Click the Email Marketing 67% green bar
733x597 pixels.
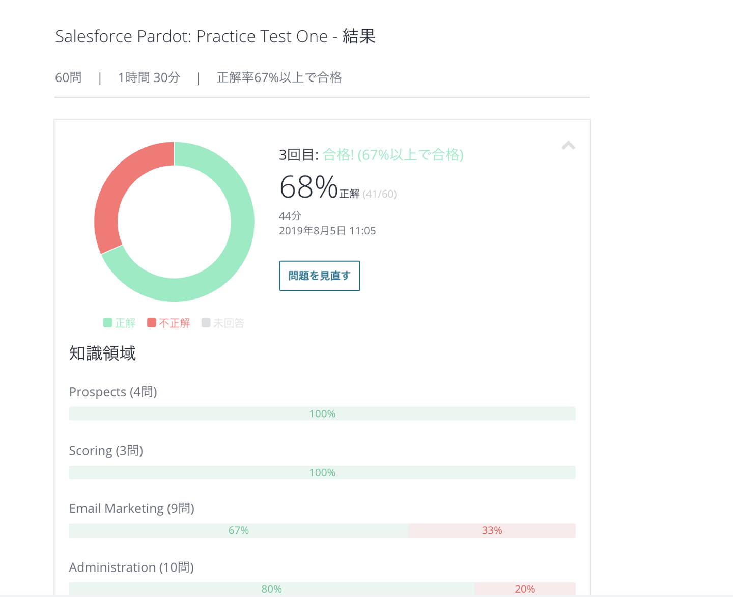coord(238,530)
